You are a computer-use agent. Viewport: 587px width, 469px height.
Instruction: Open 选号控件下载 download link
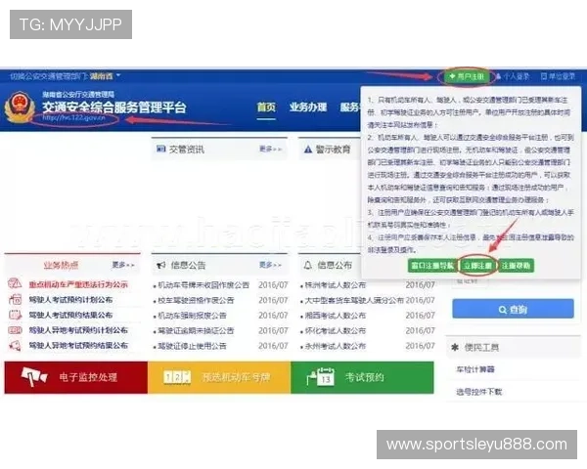[x=478, y=392]
